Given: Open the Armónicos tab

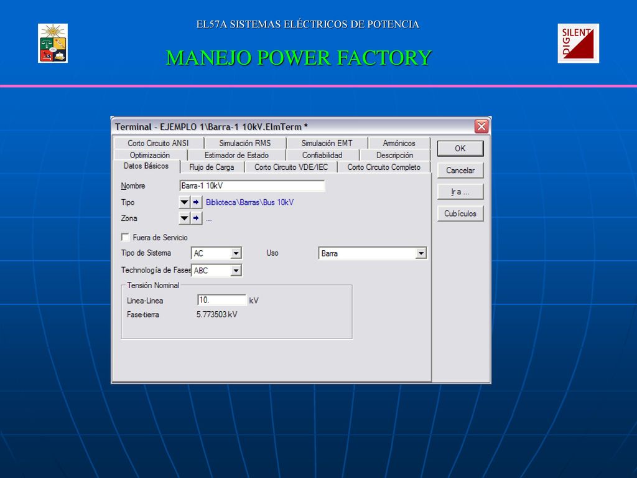Looking at the screenshot, I should point(399,143).
